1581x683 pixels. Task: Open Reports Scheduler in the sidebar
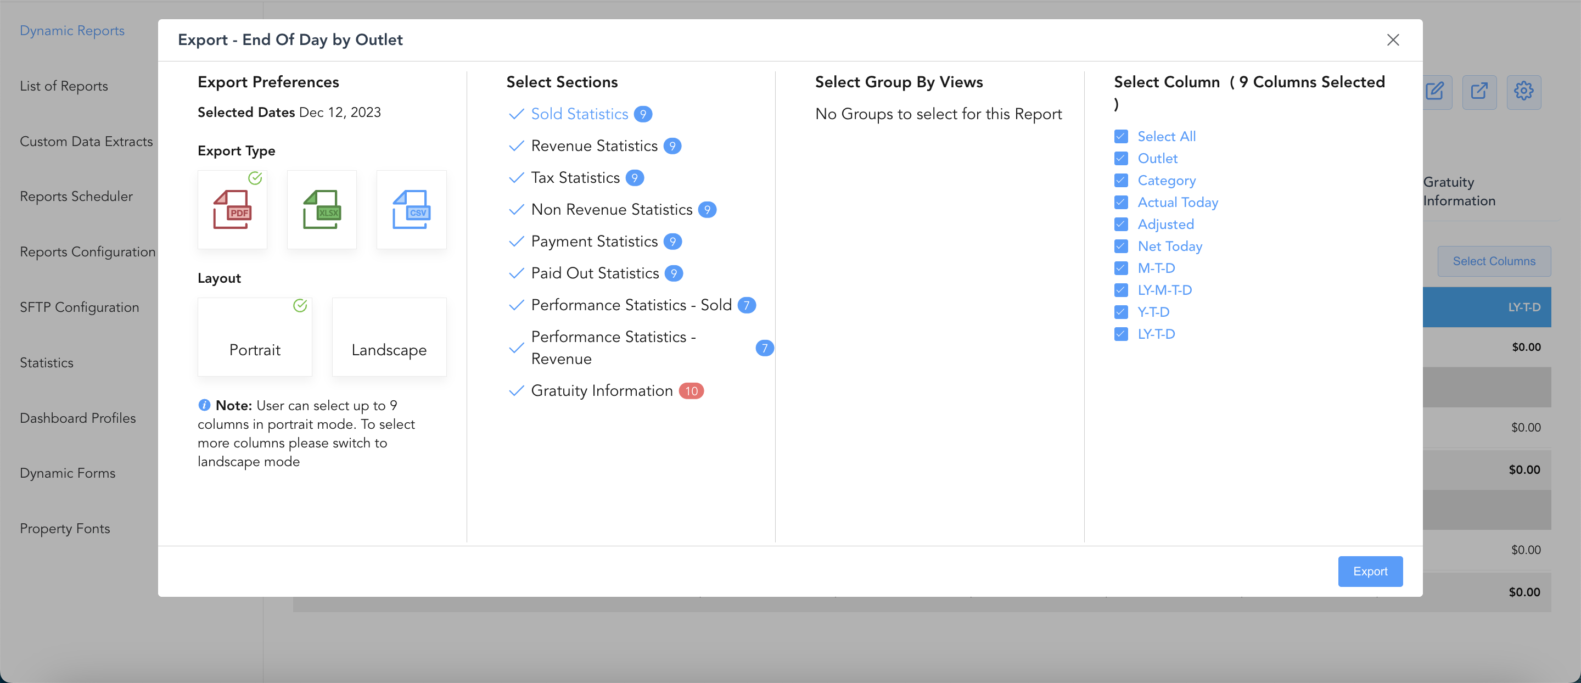click(x=76, y=197)
